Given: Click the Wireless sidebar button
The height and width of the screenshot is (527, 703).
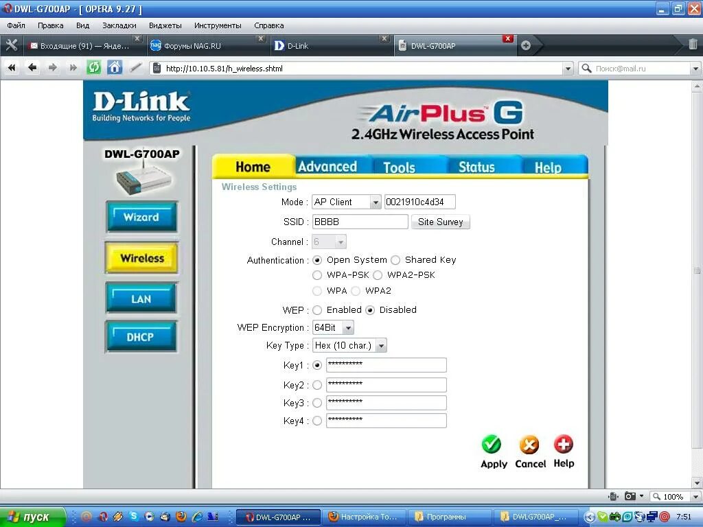Looking at the screenshot, I should (x=141, y=258).
